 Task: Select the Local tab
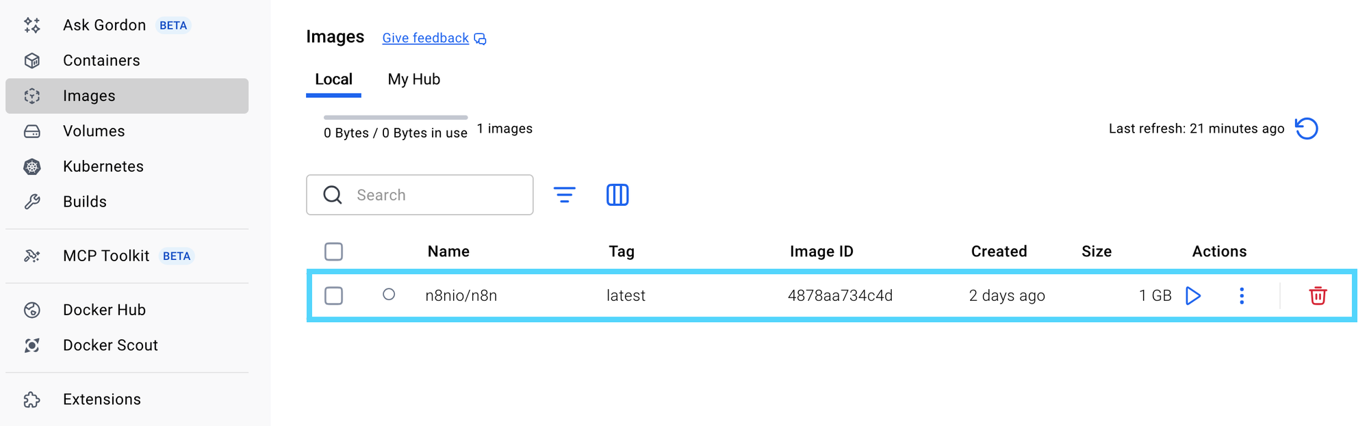point(333,79)
